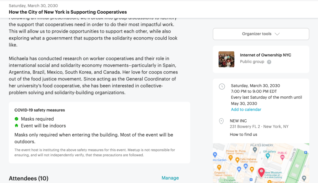Click the group photo thumbnail

[x=226, y=59]
